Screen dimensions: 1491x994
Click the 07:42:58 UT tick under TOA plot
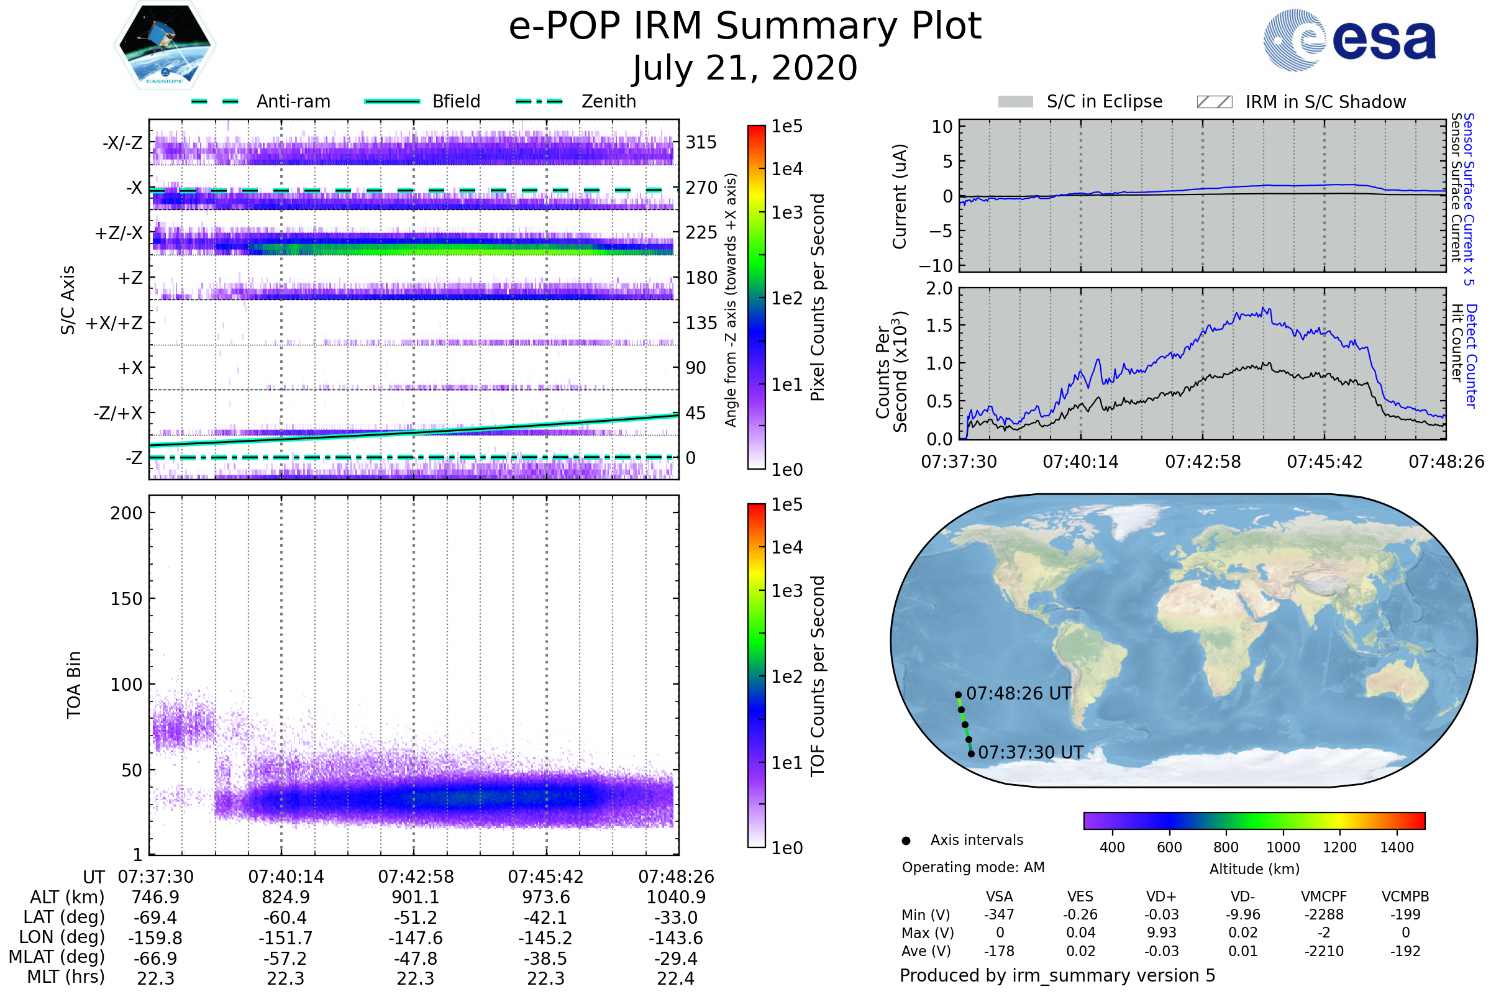pos(416,877)
